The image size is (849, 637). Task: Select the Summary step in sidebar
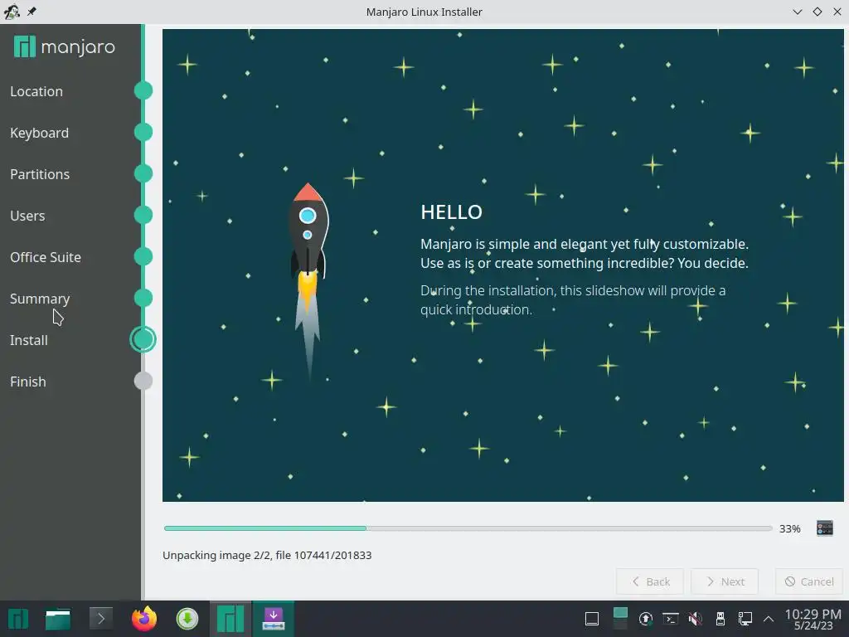[x=40, y=299]
